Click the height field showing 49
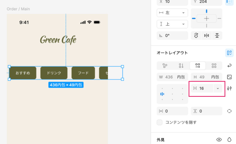236x144 pixels. pos(207,77)
